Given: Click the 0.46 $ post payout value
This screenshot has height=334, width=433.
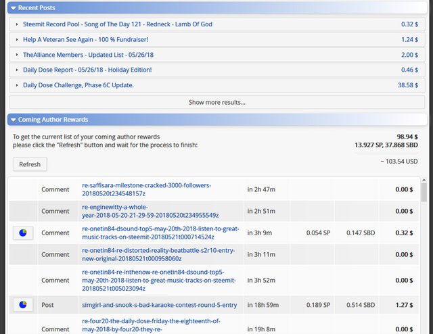Looking at the screenshot, I should point(409,70).
